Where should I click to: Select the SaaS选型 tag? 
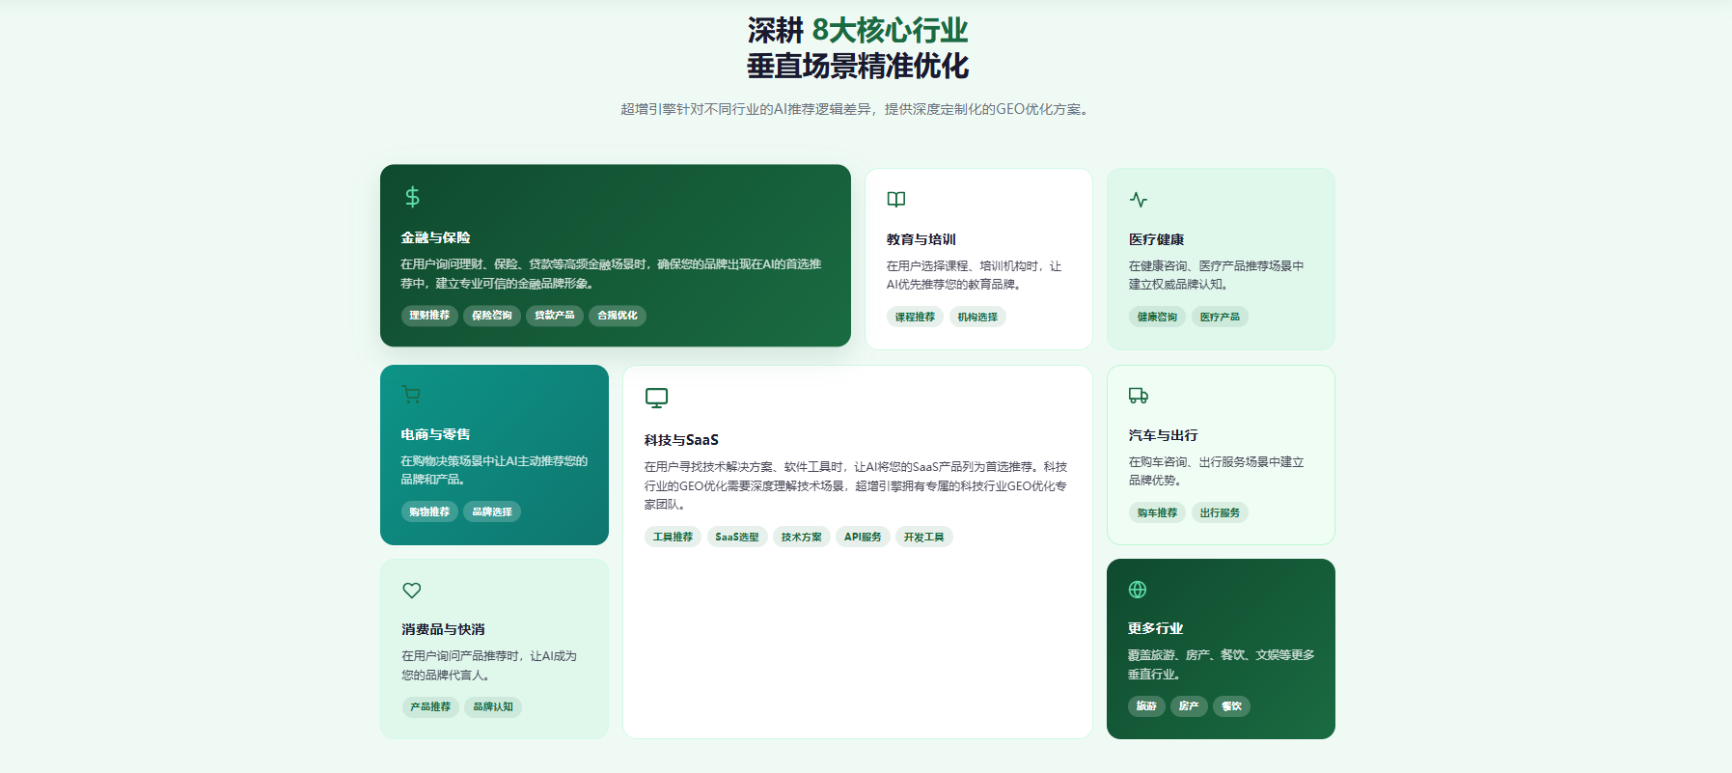(x=737, y=537)
